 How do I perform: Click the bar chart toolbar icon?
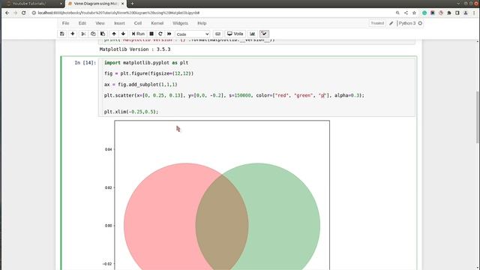point(252,34)
